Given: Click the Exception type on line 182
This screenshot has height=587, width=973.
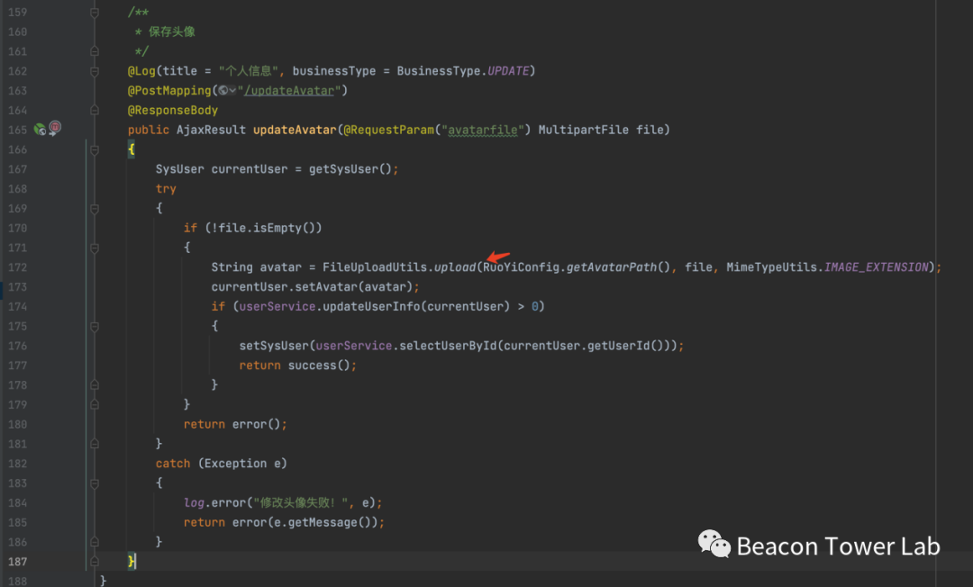Looking at the screenshot, I should pos(235,464).
